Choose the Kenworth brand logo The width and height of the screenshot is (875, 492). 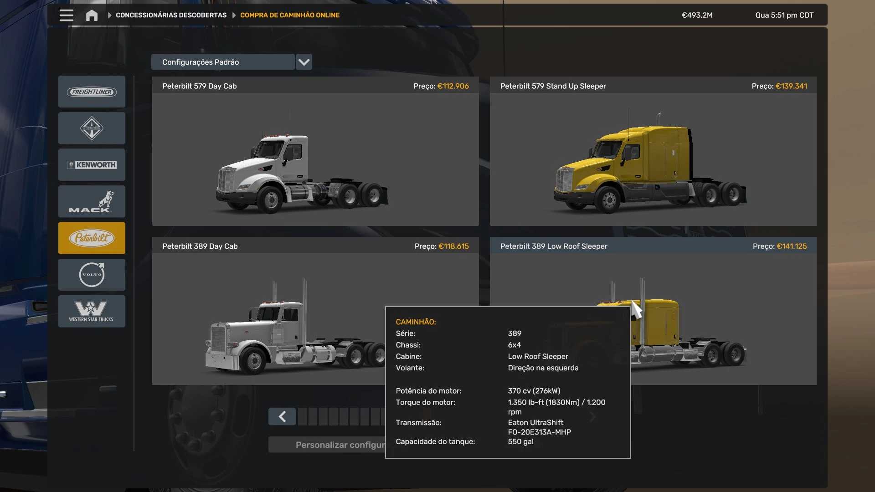coord(92,165)
